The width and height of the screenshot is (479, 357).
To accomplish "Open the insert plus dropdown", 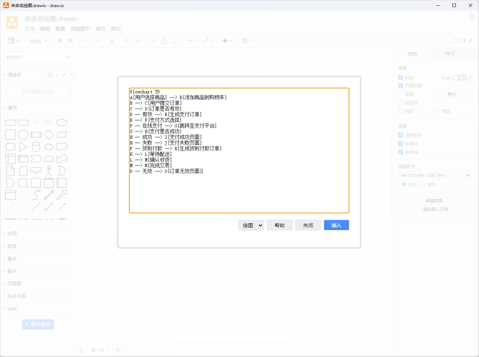I will click(227, 41).
